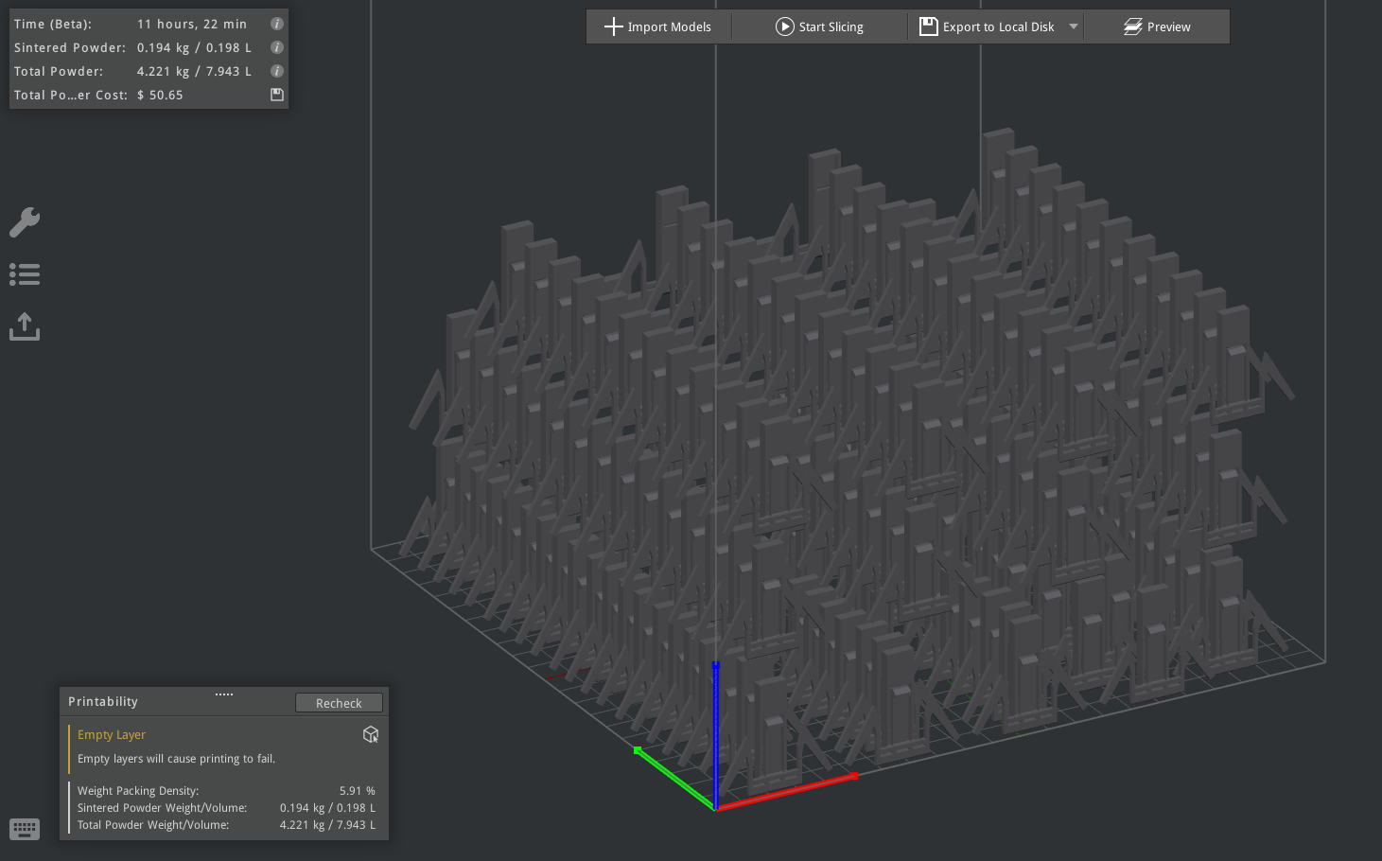Click info icon beside Time (Beta)

(277, 24)
